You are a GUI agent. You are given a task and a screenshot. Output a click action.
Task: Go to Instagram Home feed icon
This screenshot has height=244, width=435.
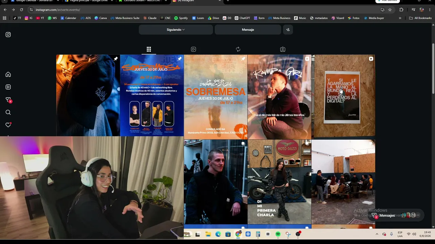8,75
